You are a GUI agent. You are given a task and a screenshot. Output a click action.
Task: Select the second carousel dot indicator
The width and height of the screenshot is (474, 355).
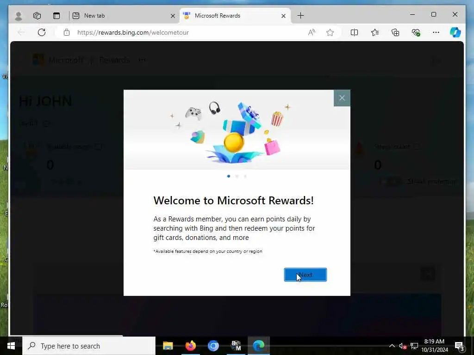(x=237, y=176)
